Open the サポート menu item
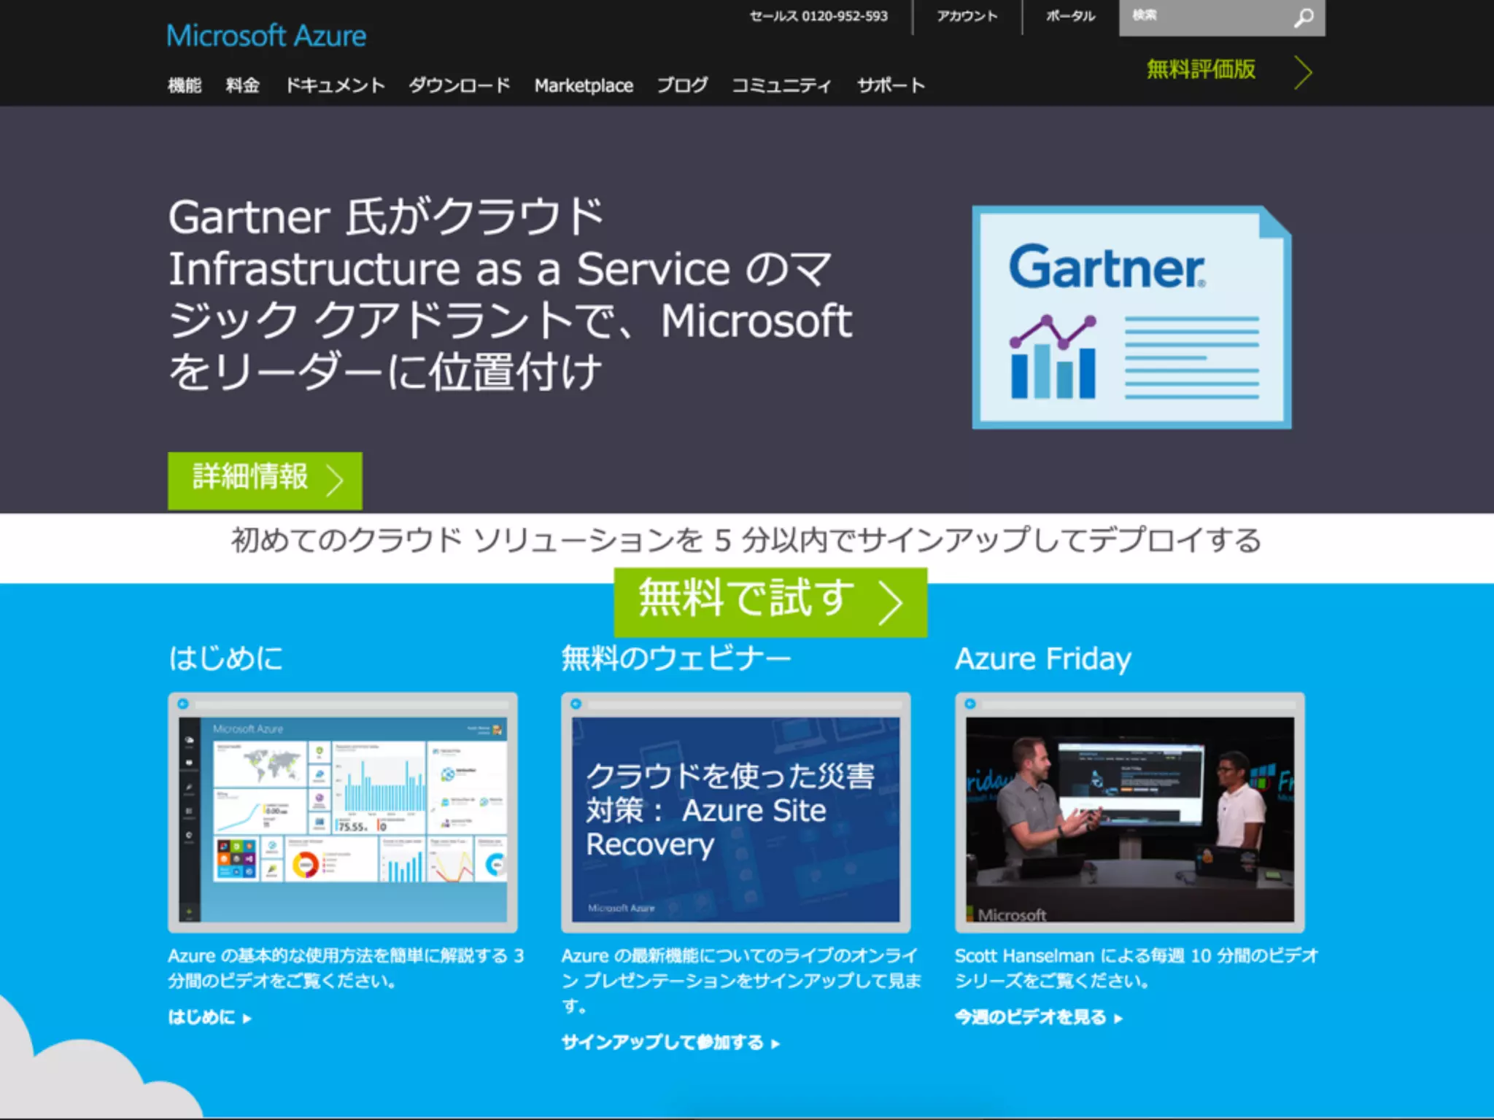Viewport: 1494px width, 1120px height. click(x=891, y=85)
